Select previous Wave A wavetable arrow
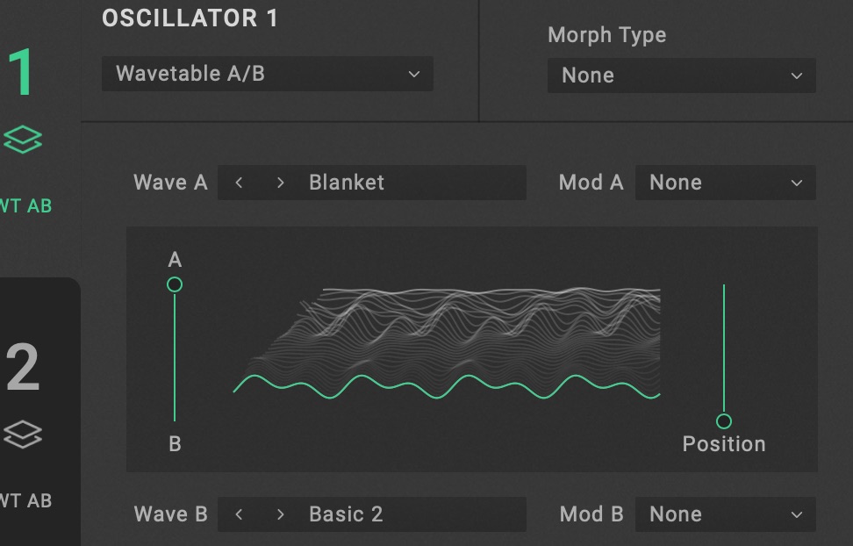Image resolution: width=853 pixels, height=546 pixels. coord(239,183)
